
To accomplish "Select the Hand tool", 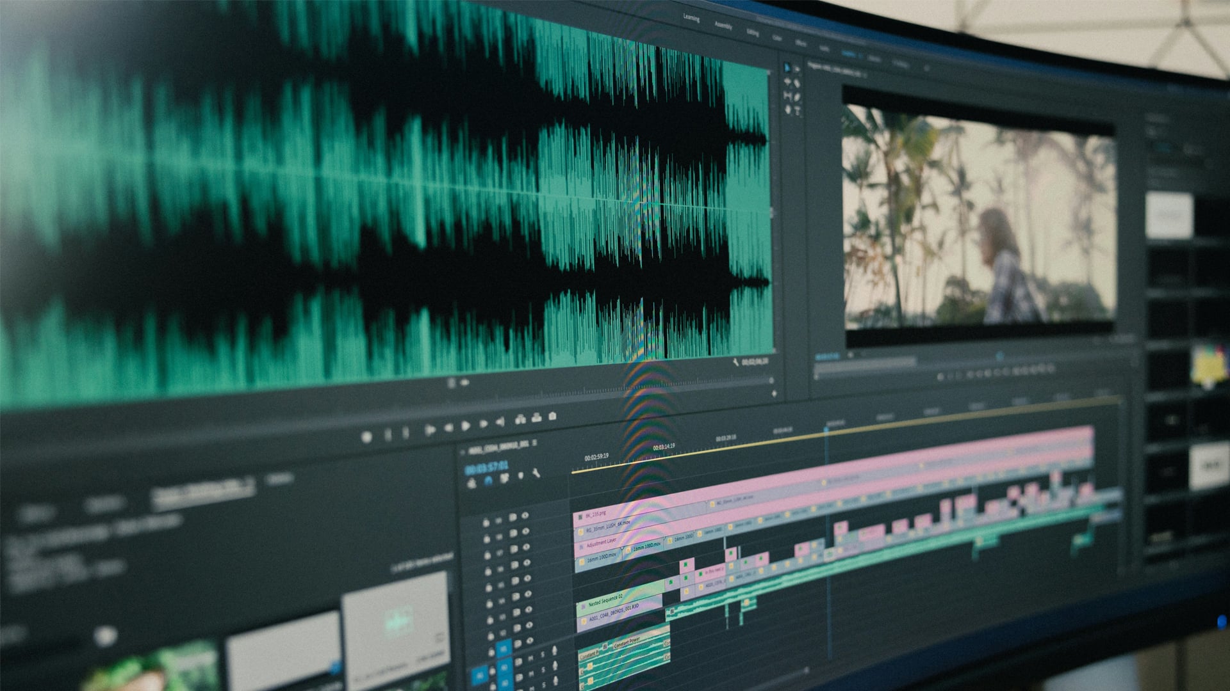I will (x=788, y=109).
